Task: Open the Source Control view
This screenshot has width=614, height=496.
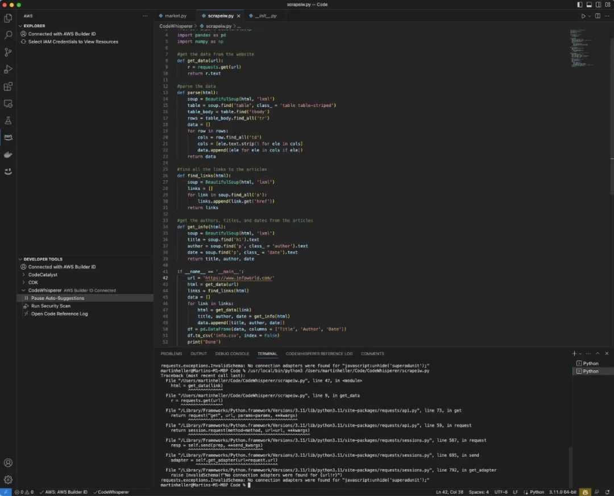Action: 8,52
